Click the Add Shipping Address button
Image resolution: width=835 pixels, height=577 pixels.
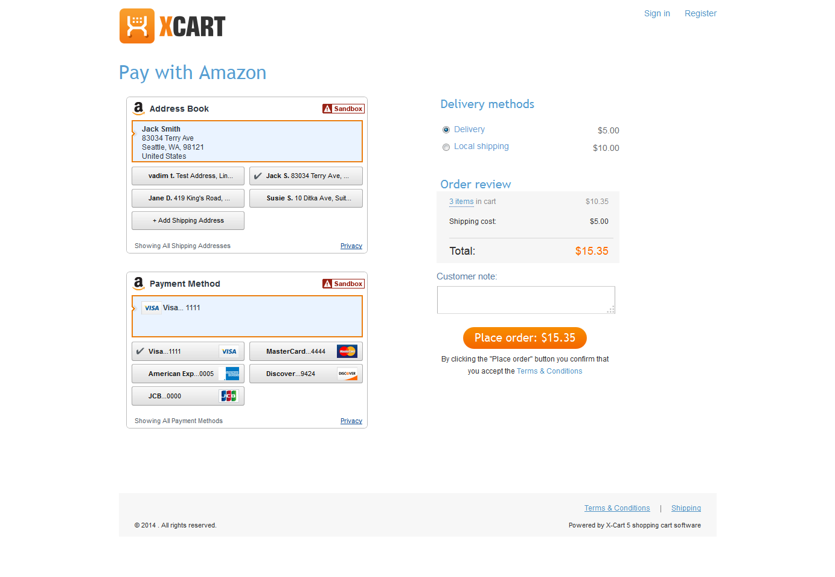[187, 220]
